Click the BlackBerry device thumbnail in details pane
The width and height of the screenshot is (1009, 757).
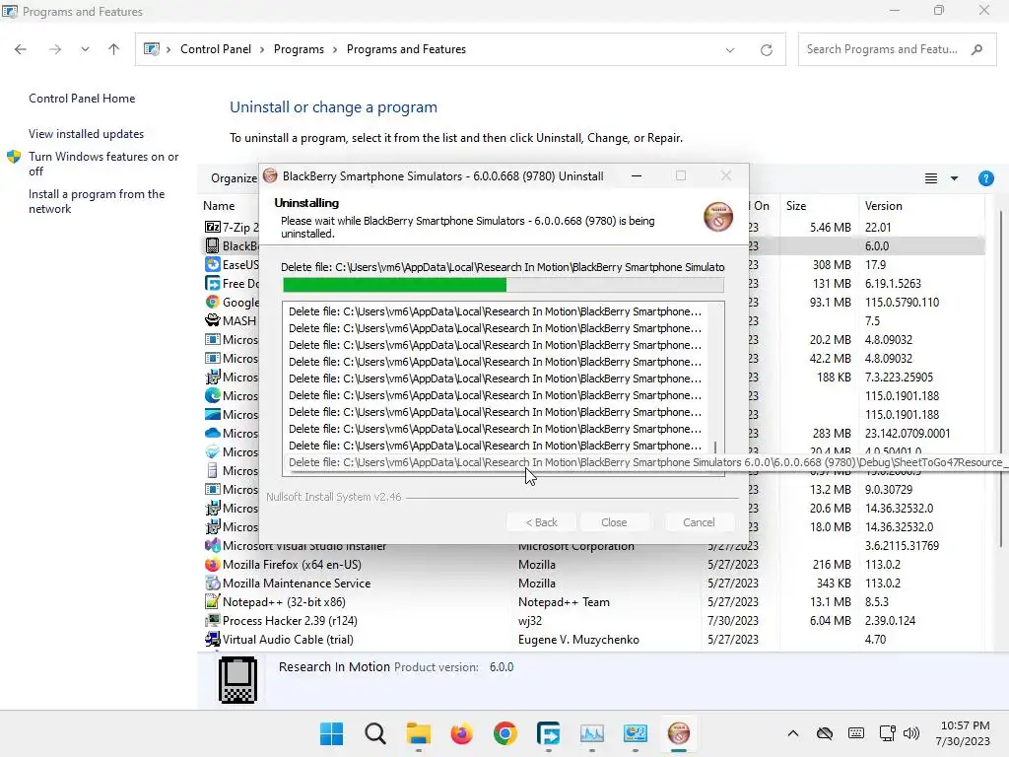click(237, 680)
